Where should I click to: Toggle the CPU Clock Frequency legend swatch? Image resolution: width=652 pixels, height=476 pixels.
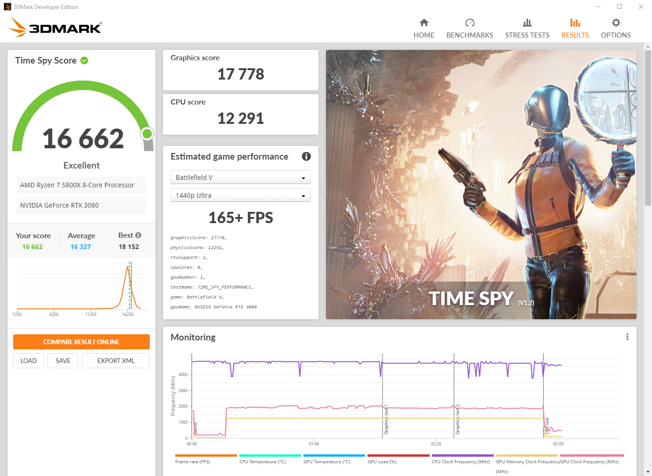click(x=463, y=455)
